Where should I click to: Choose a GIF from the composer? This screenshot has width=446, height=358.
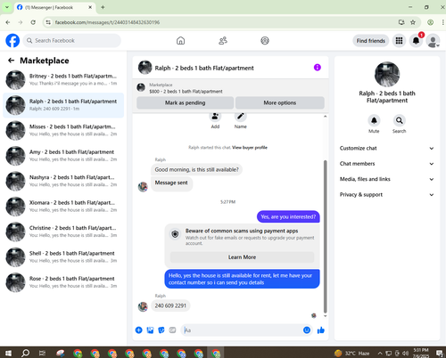[x=172, y=330]
